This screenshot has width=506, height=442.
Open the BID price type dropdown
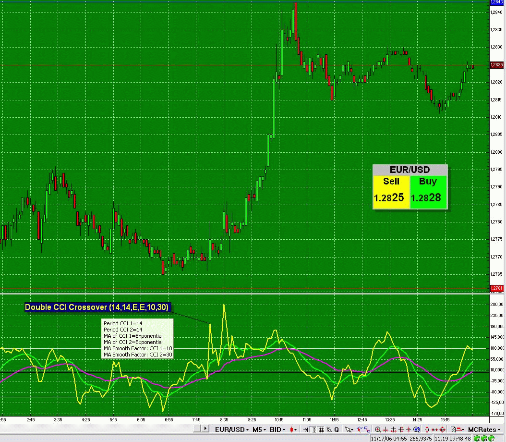click(278, 430)
